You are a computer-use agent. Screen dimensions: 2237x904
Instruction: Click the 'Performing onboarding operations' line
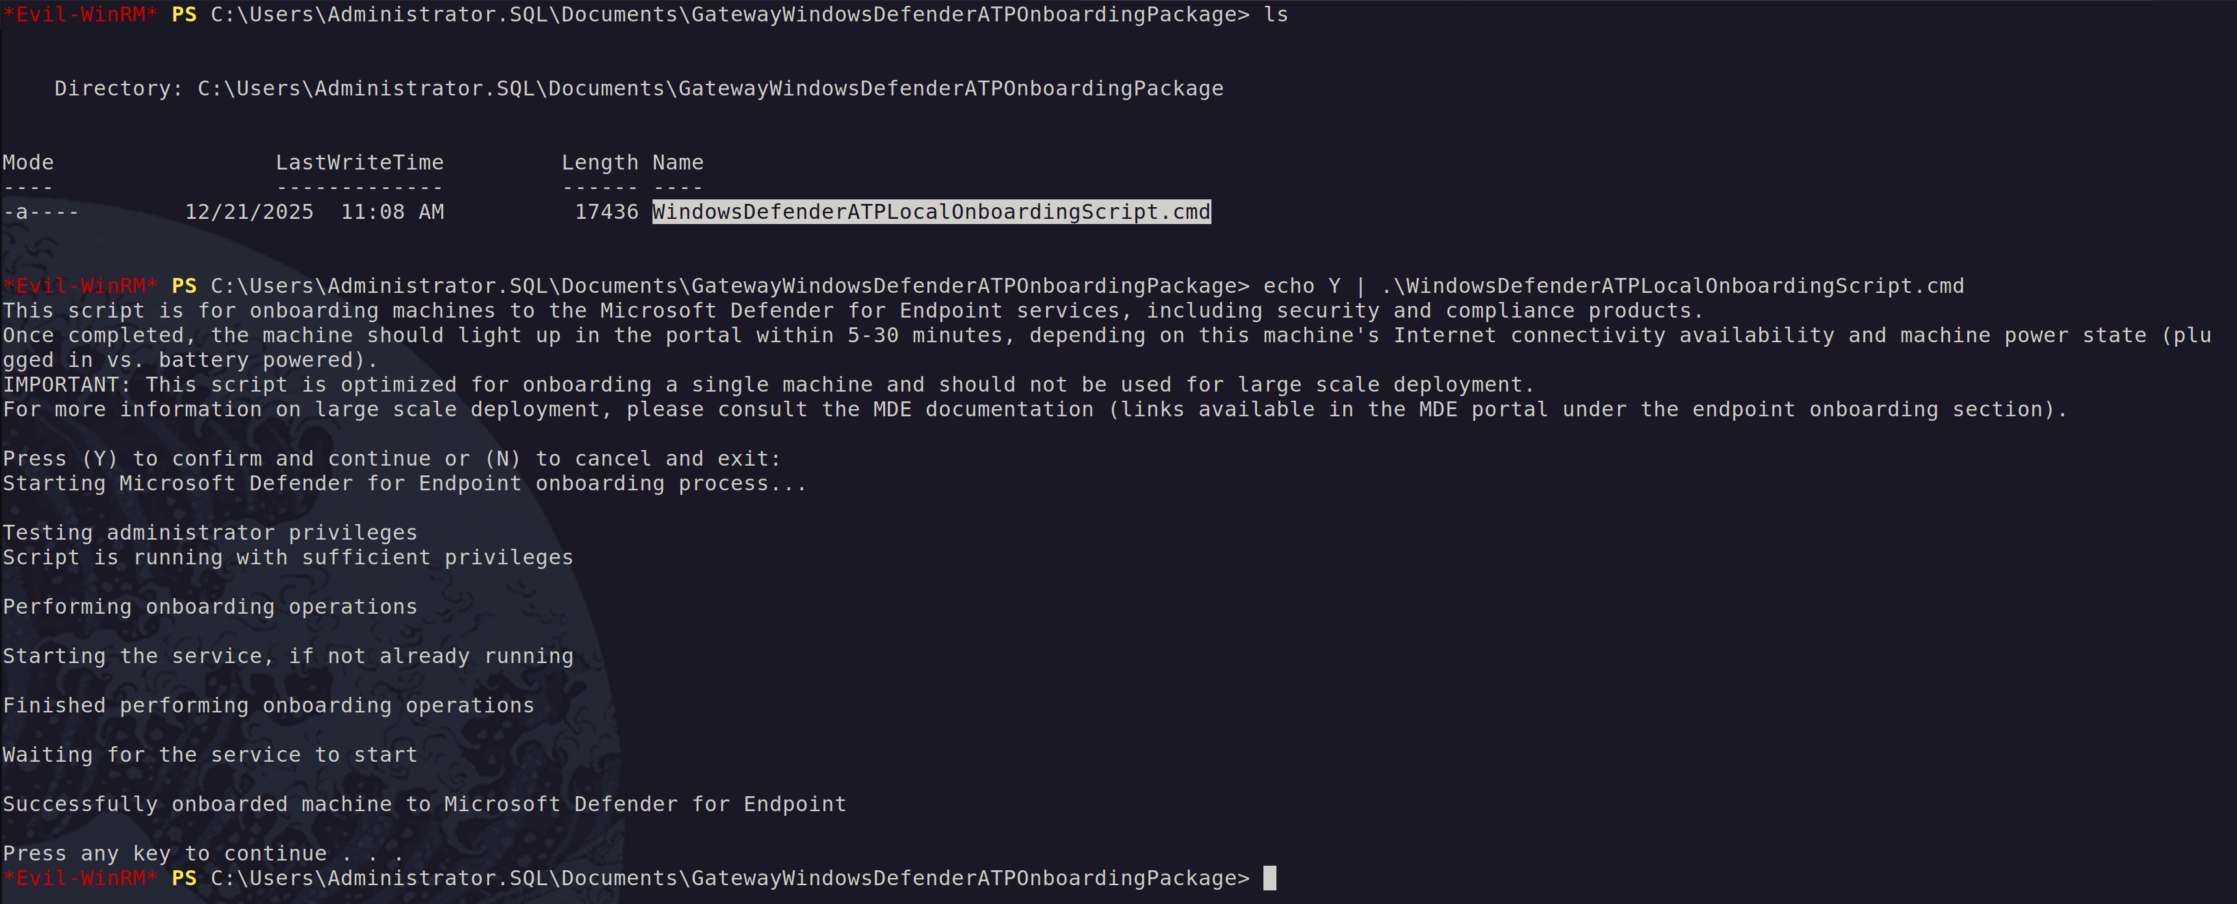[210, 607]
